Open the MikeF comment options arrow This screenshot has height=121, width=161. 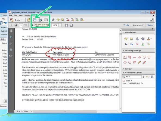tap(131, 81)
